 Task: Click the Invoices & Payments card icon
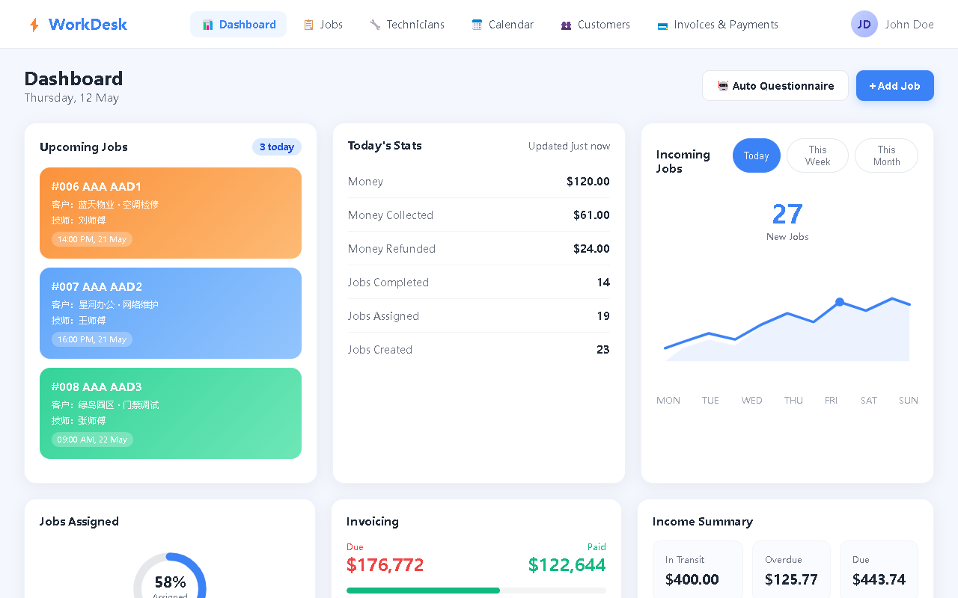point(662,25)
